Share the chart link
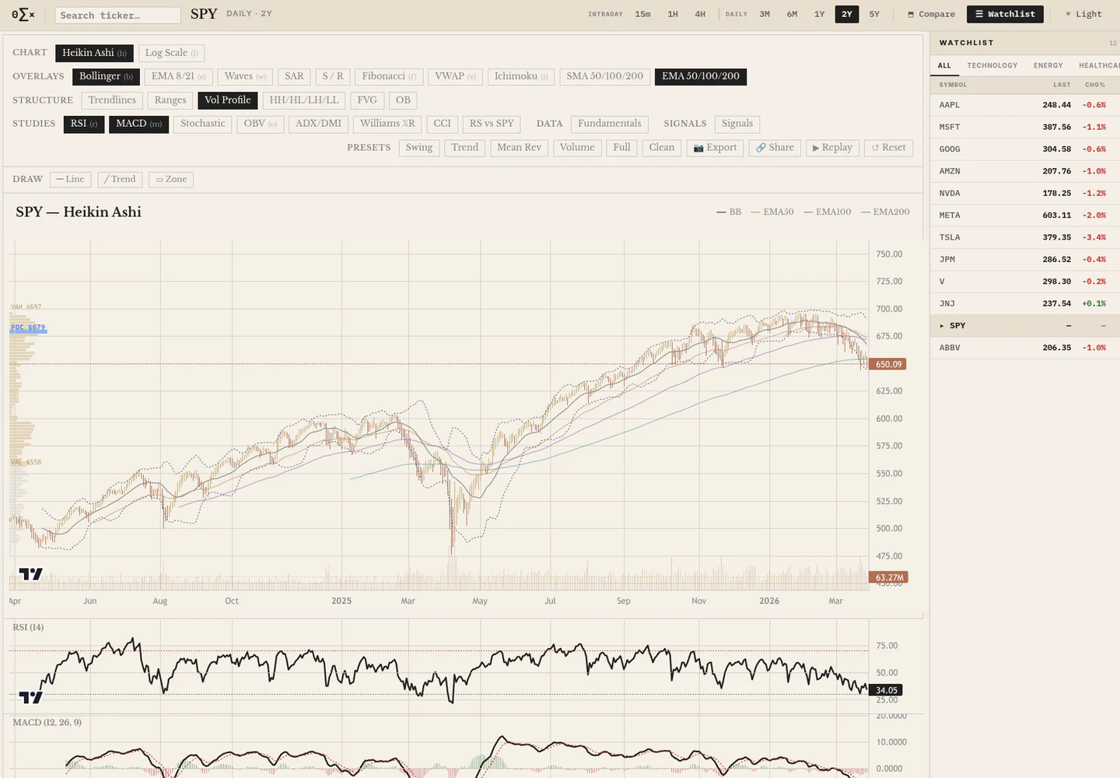 (x=775, y=148)
